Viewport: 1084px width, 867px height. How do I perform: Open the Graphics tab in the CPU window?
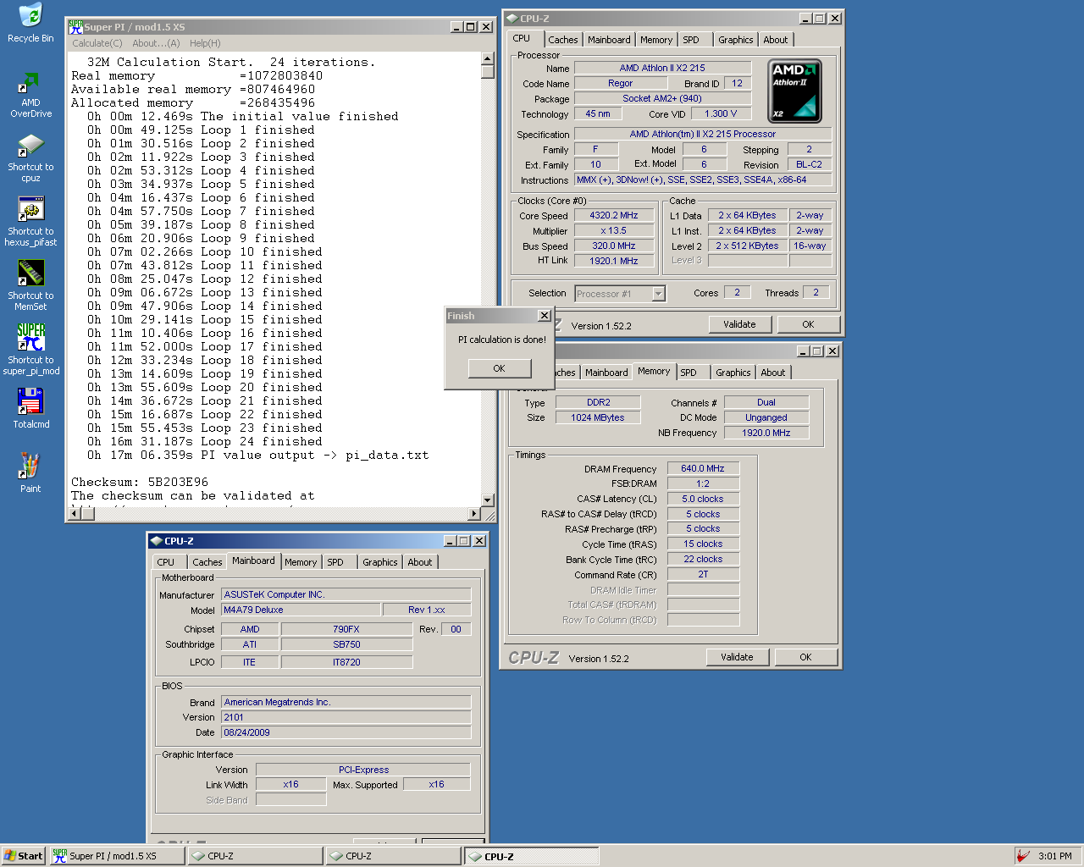(x=735, y=40)
